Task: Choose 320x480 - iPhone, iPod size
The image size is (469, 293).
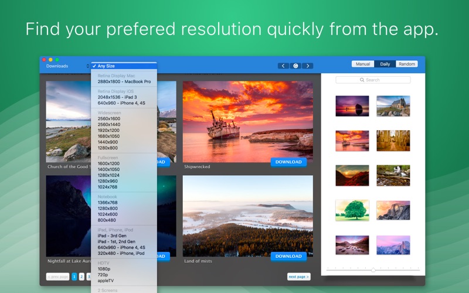Action: point(124,254)
